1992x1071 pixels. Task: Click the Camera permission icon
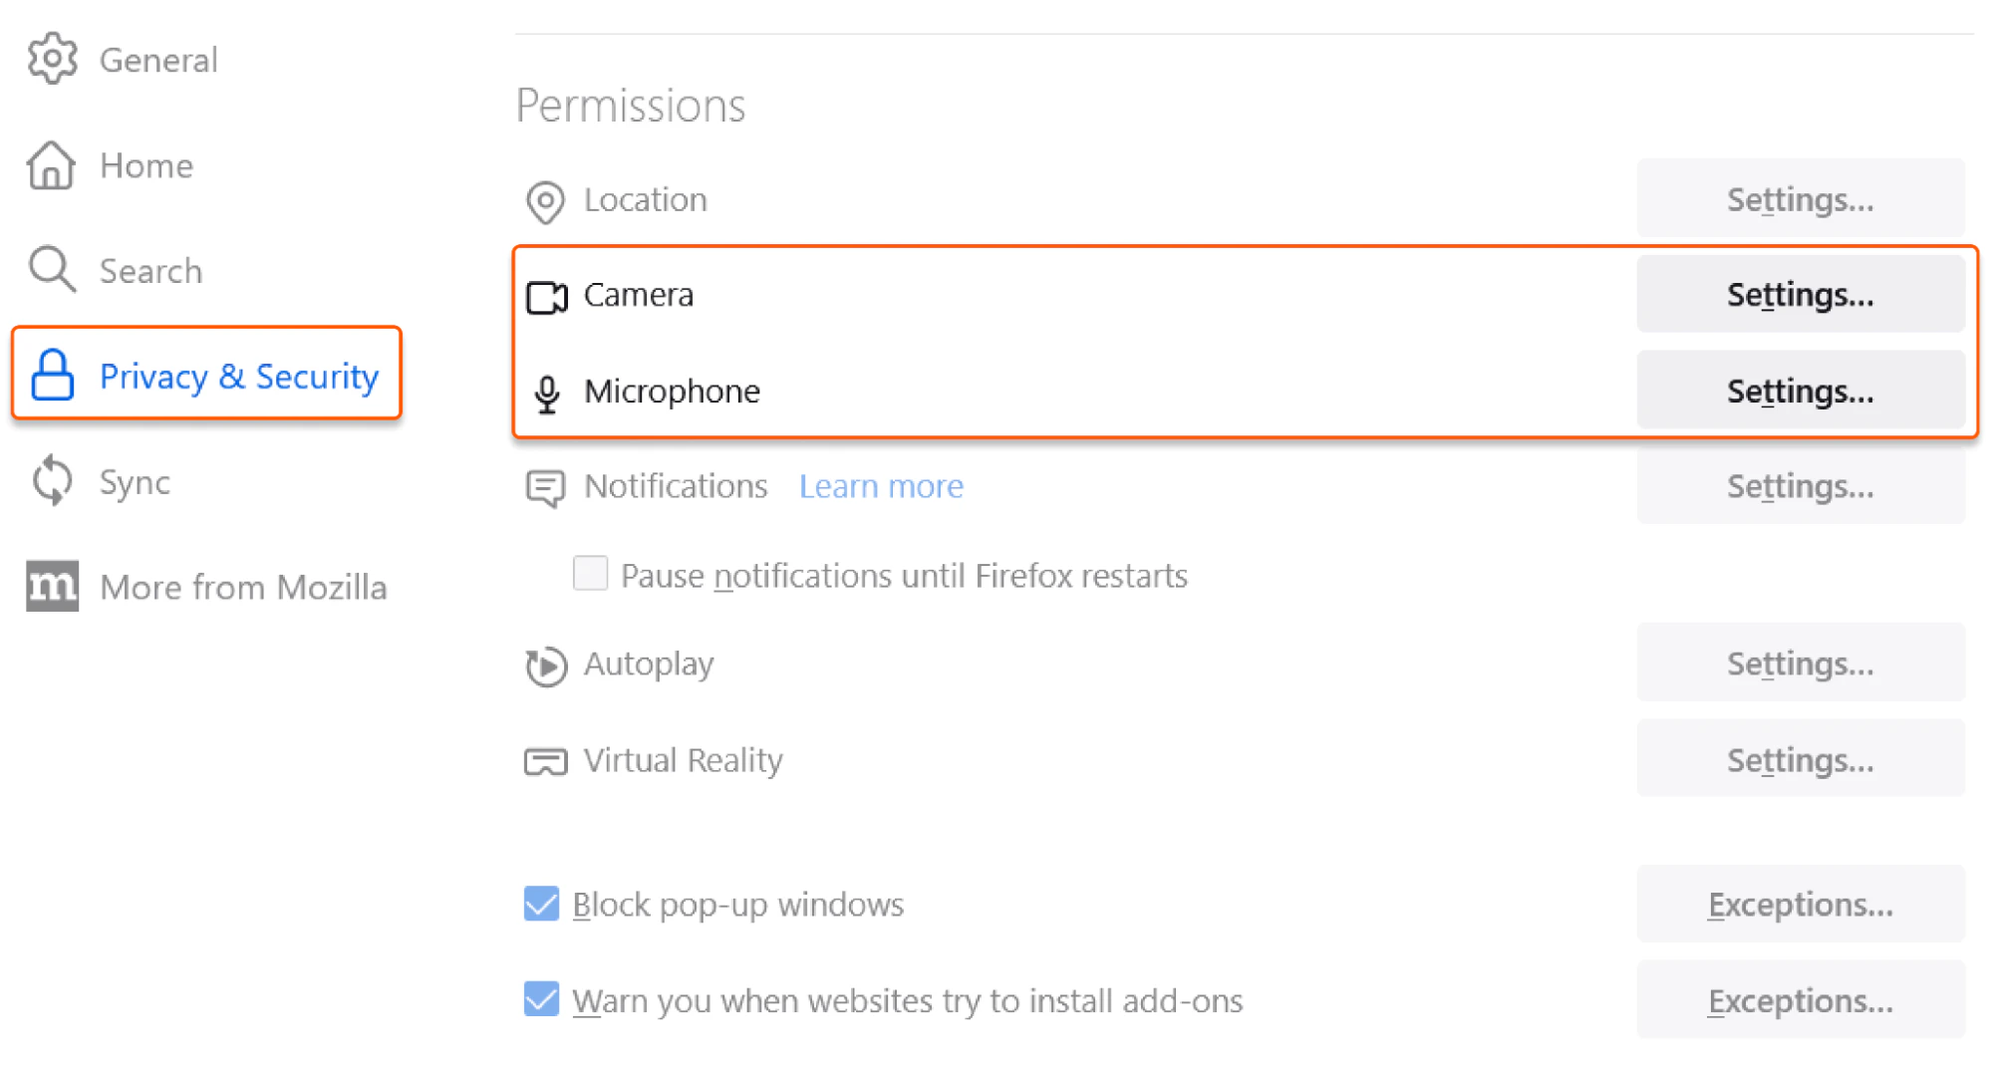[546, 295]
